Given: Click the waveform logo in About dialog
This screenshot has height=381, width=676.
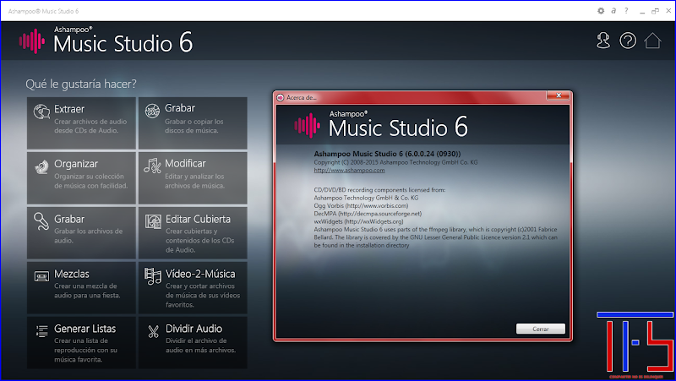Looking at the screenshot, I should 308,125.
